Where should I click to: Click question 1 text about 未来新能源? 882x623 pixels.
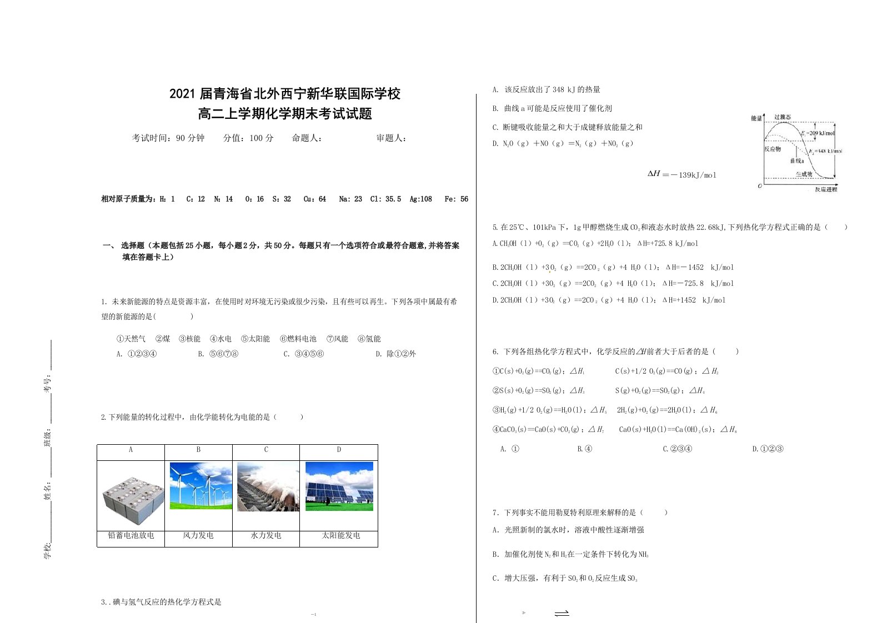pyautogui.click(x=279, y=309)
